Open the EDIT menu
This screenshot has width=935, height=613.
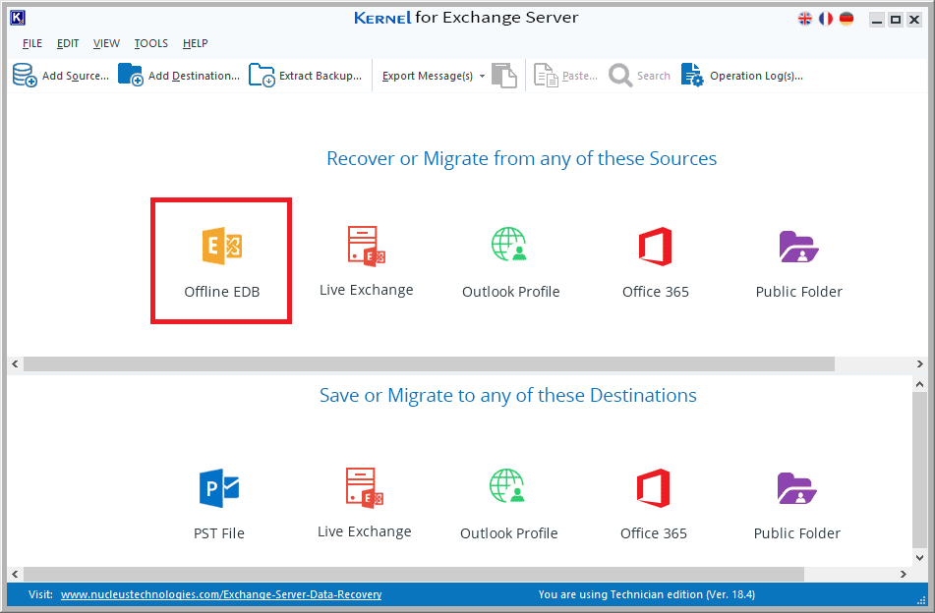click(x=68, y=43)
